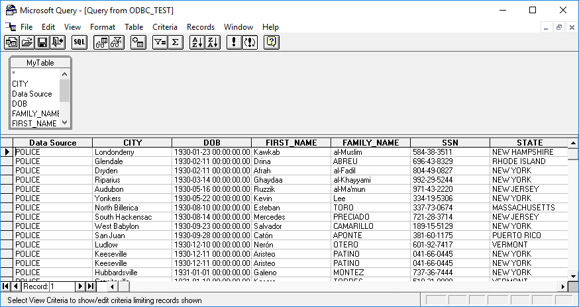This screenshot has width=579, height=307.
Task: Toggle the Show/Hide Criteria button
Action: click(117, 42)
